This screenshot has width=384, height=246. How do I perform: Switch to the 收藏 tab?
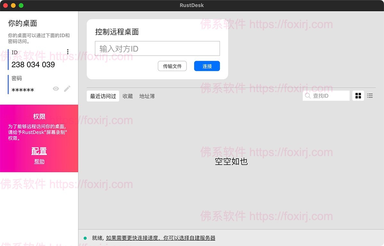pyautogui.click(x=127, y=96)
